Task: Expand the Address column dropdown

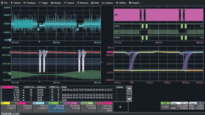Action: (49, 87)
